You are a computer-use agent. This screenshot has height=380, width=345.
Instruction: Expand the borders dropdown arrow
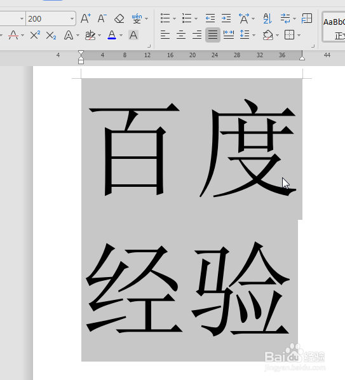click(299, 36)
